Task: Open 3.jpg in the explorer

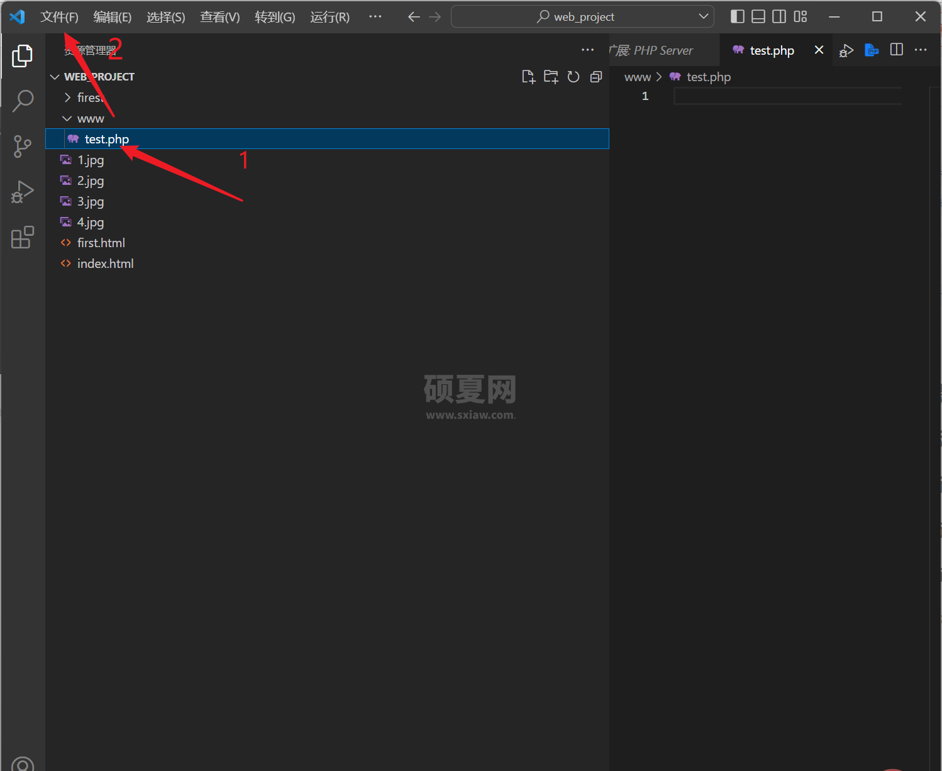Action: click(x=327, y=201)
